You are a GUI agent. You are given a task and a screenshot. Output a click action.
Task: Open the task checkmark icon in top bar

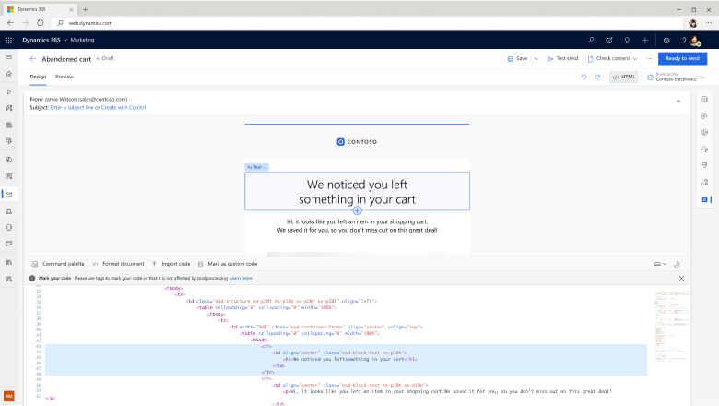609,41
